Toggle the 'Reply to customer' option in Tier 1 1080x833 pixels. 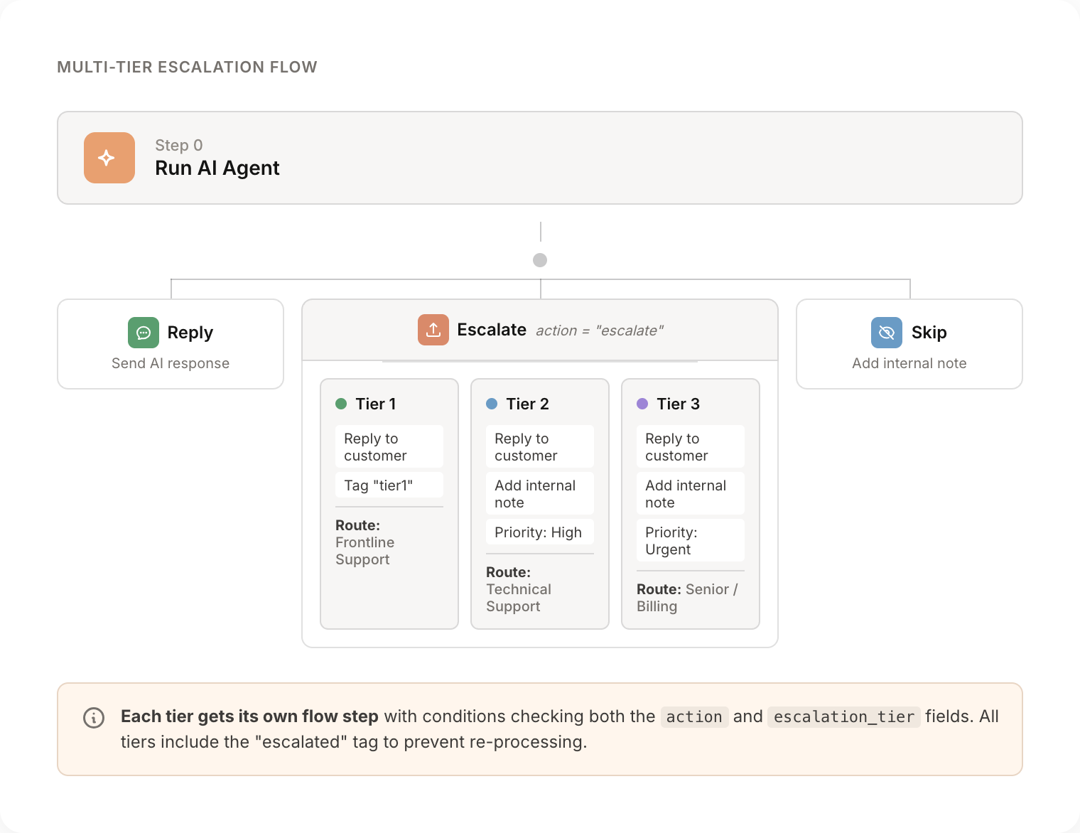tap(389, 446)
